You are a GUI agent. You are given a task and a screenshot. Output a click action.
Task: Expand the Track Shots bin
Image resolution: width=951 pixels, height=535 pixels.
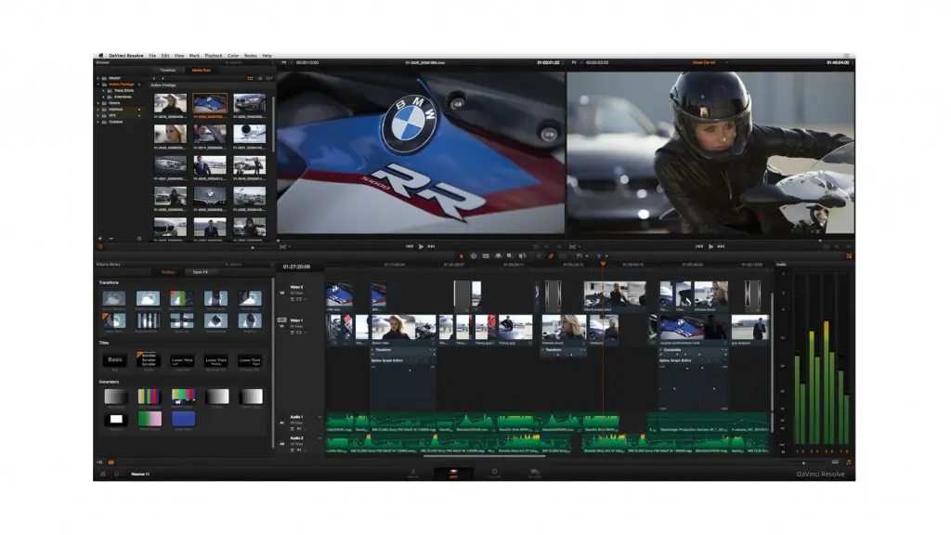point(104,90)
